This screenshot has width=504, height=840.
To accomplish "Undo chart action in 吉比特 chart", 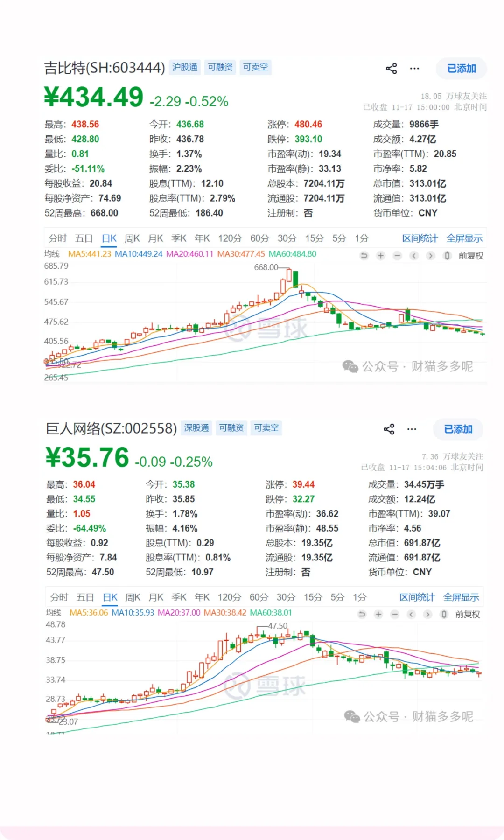I will pyautogui.click(x=364, y=255).
